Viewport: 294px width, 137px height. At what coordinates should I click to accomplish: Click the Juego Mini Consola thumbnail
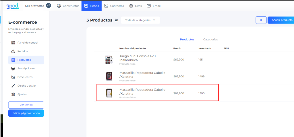[109, 60]
